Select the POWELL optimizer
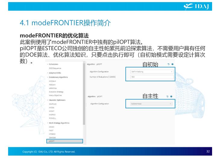Image resolution: width=216 pixels, height=158 pixels. point(53,118)
